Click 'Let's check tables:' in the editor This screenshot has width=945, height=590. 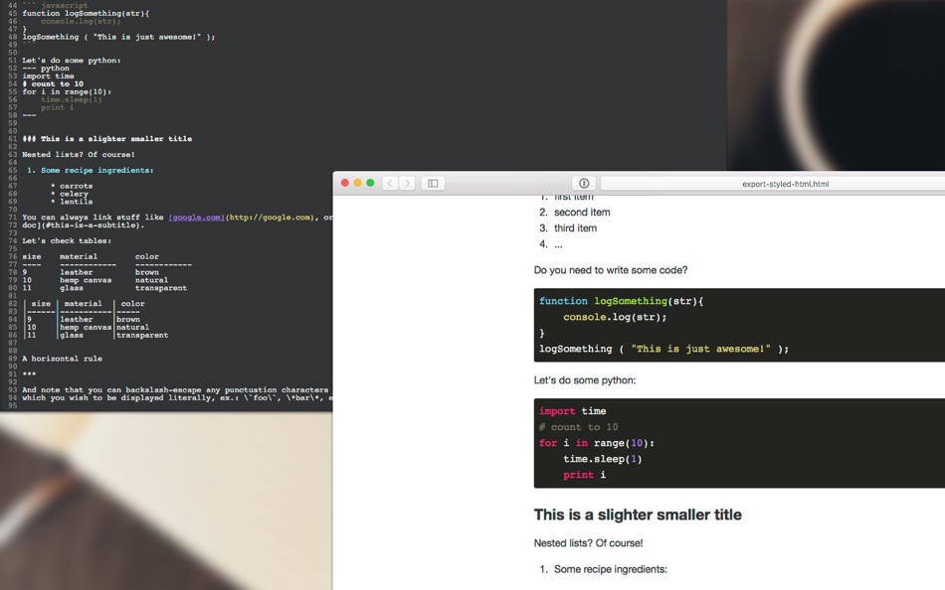pos(67,240)
